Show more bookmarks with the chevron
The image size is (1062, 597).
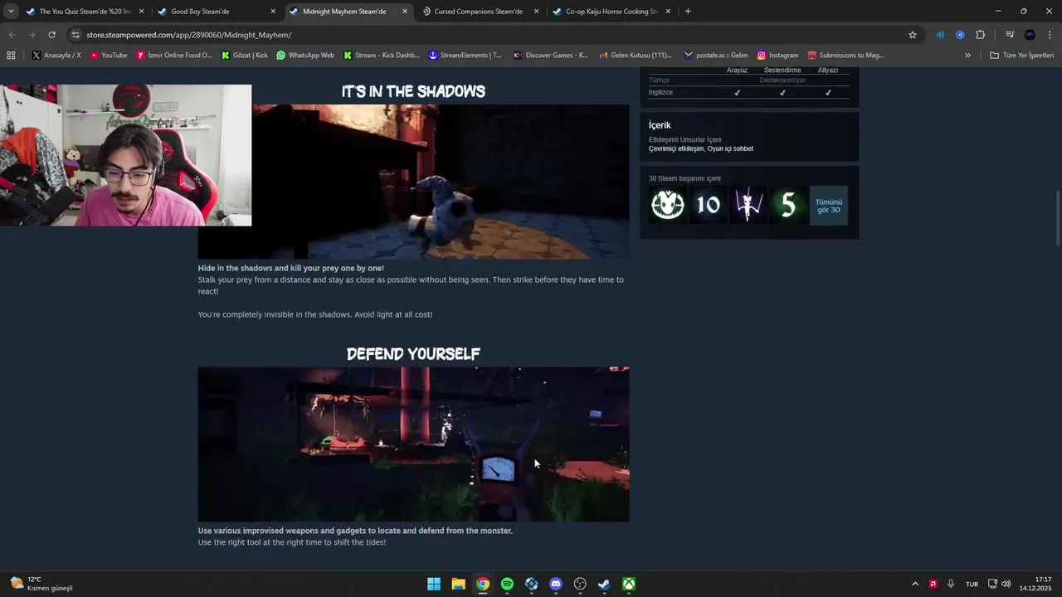967,56
